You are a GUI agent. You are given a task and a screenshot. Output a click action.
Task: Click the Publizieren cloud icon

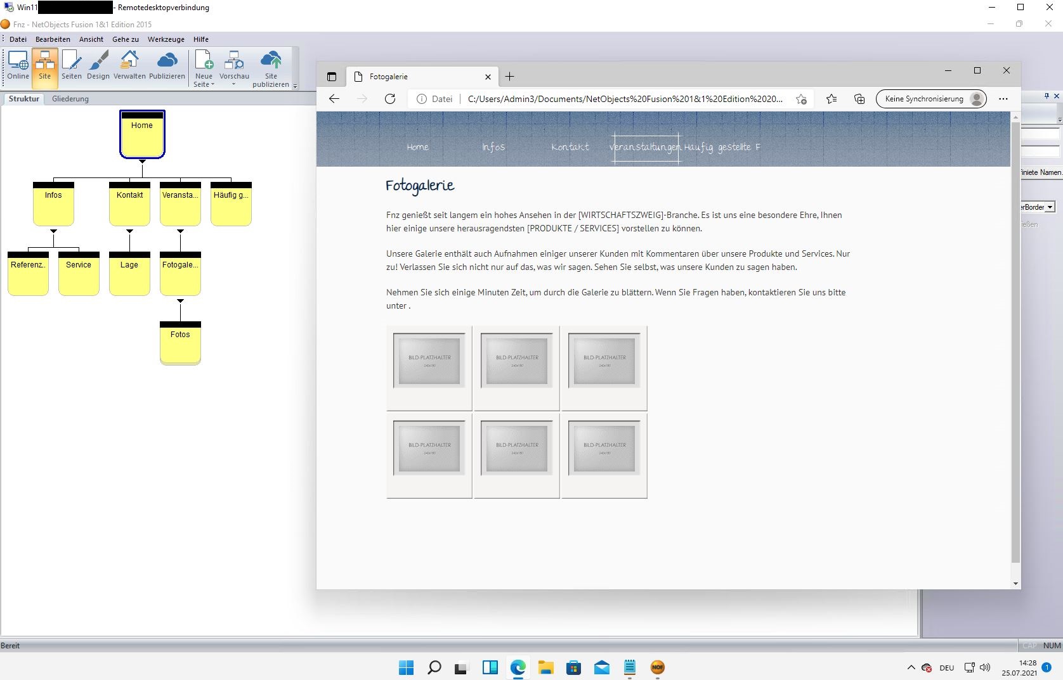tap(167, 61)
